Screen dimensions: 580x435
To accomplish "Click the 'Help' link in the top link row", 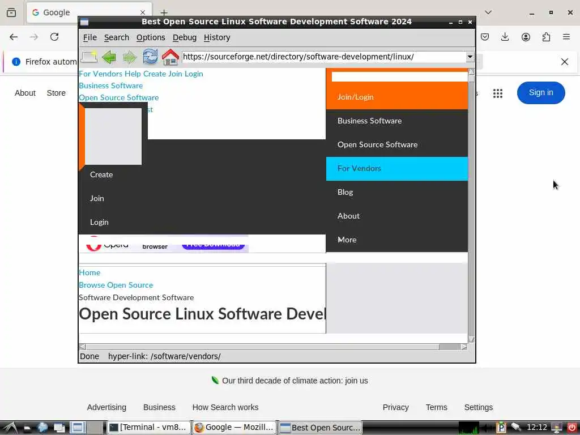I will click(x=133, y=74).
